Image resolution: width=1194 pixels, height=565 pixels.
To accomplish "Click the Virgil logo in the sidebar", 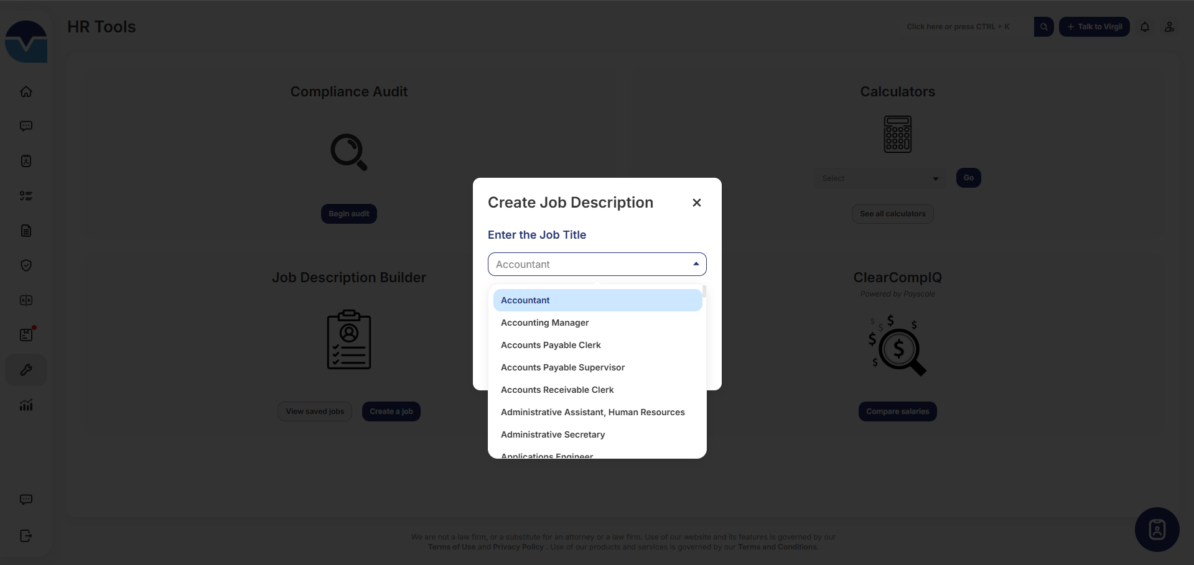I will pos(26,42).
